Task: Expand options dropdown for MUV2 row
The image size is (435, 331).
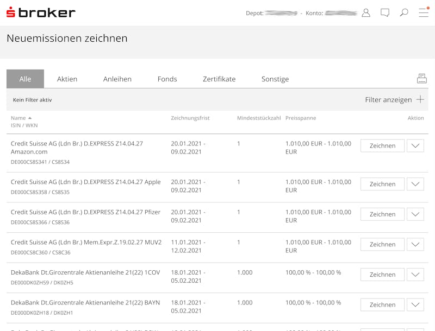Action: (x=415, y=244)
